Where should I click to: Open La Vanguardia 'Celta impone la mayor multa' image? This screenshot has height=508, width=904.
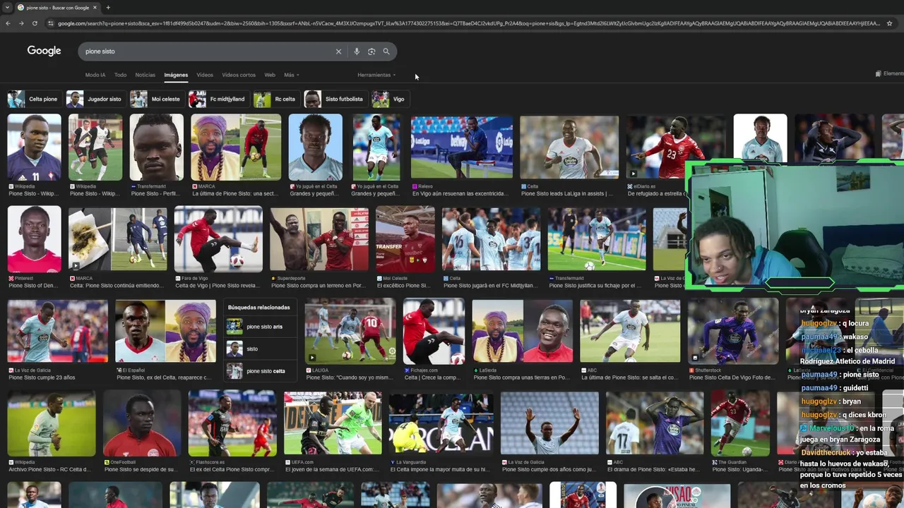[x=441, y=423]
